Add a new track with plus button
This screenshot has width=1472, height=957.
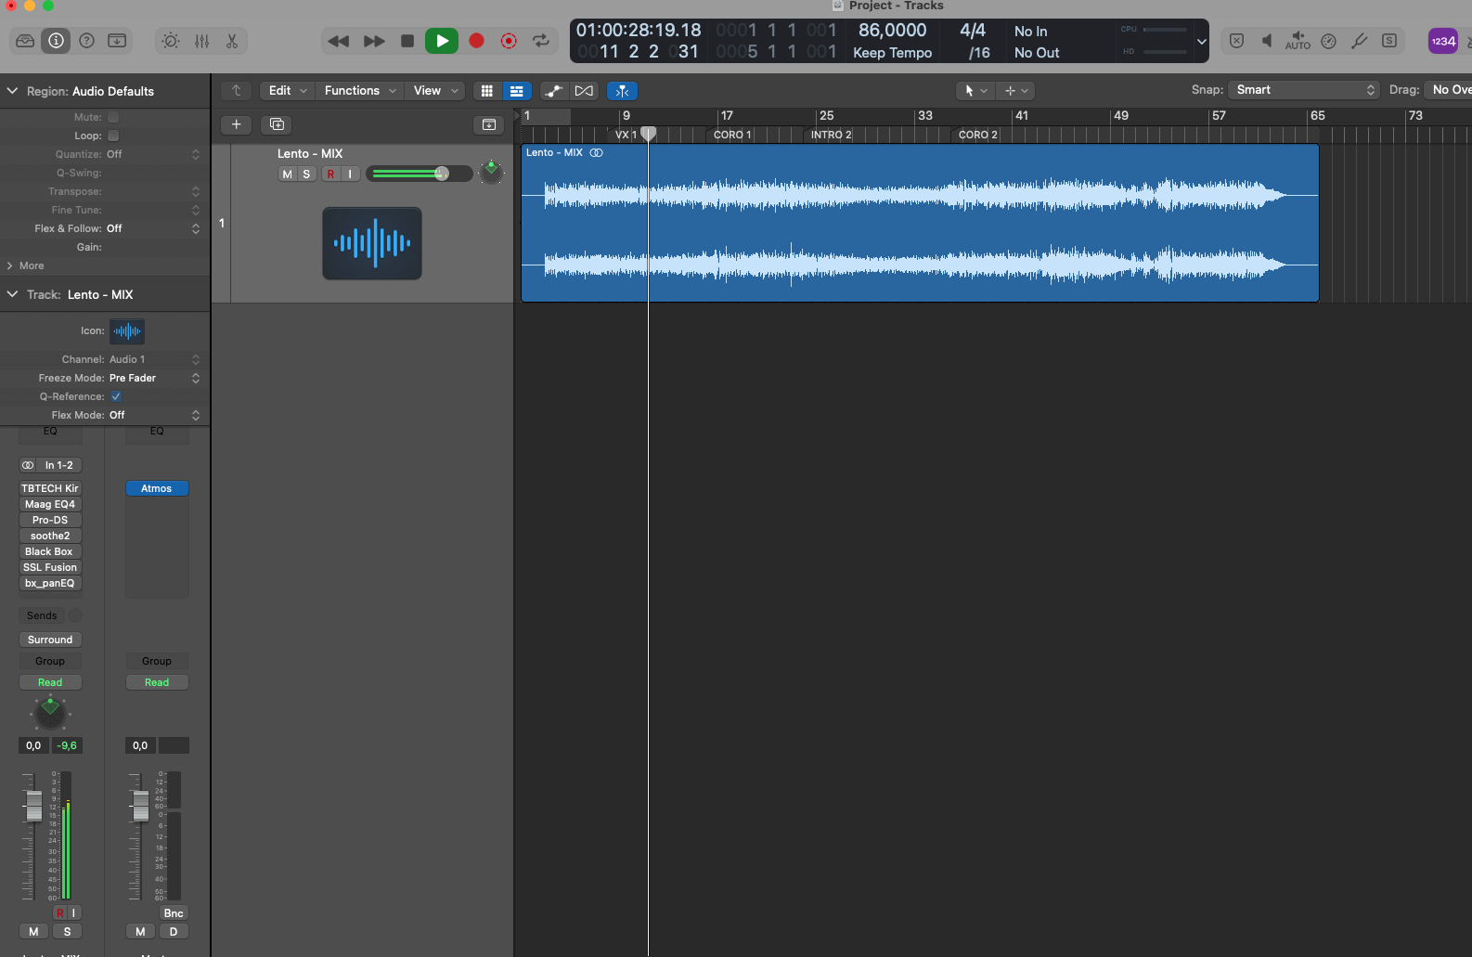pos(237,124)
